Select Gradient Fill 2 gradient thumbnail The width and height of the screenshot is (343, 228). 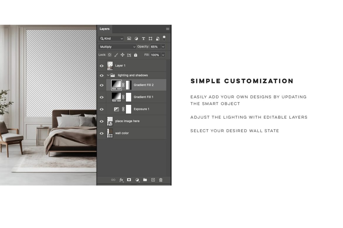point(116,85)
